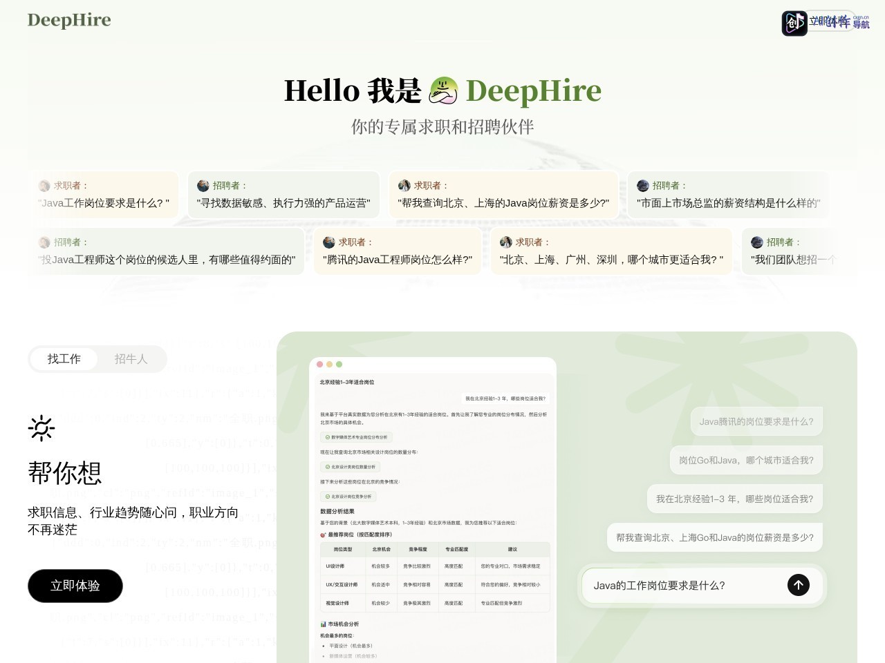885x663 pixels.
Task: Select suggestion Java腾讯的岗位要求是什么?
Action: 756,421
